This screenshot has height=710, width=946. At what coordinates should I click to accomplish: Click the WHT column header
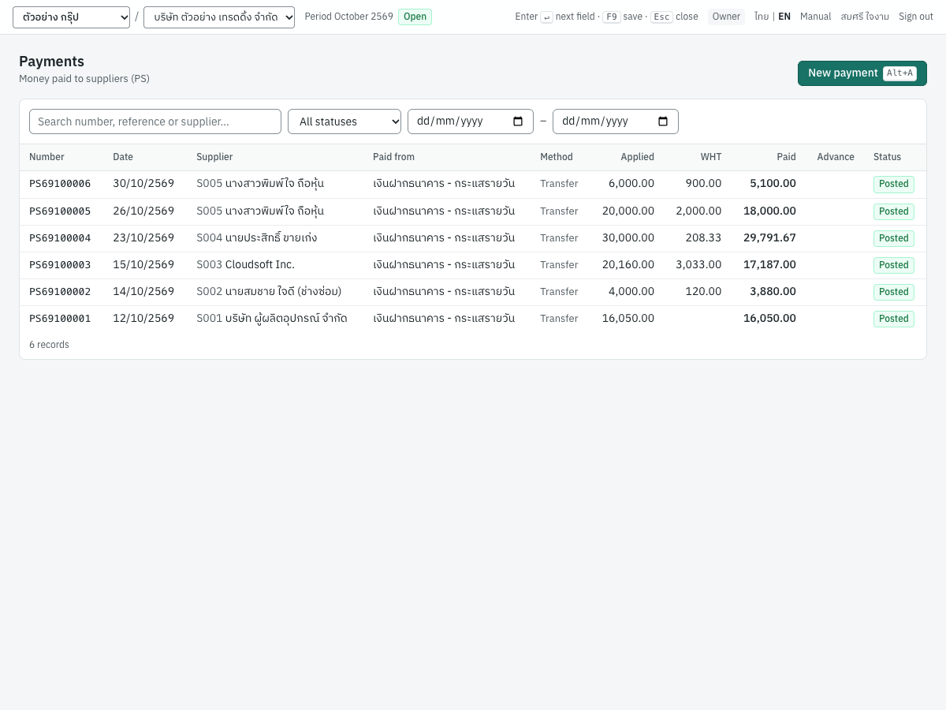click(711, 157)
